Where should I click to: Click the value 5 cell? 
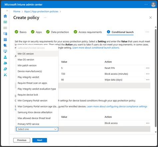62,68
